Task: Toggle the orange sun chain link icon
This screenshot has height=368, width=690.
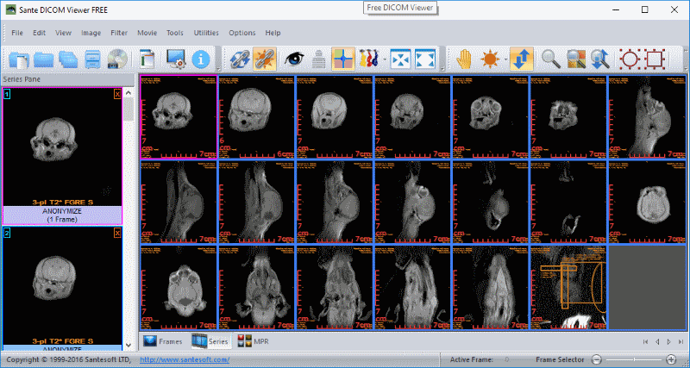Action: pyautogui.click(x=265, y=59)
